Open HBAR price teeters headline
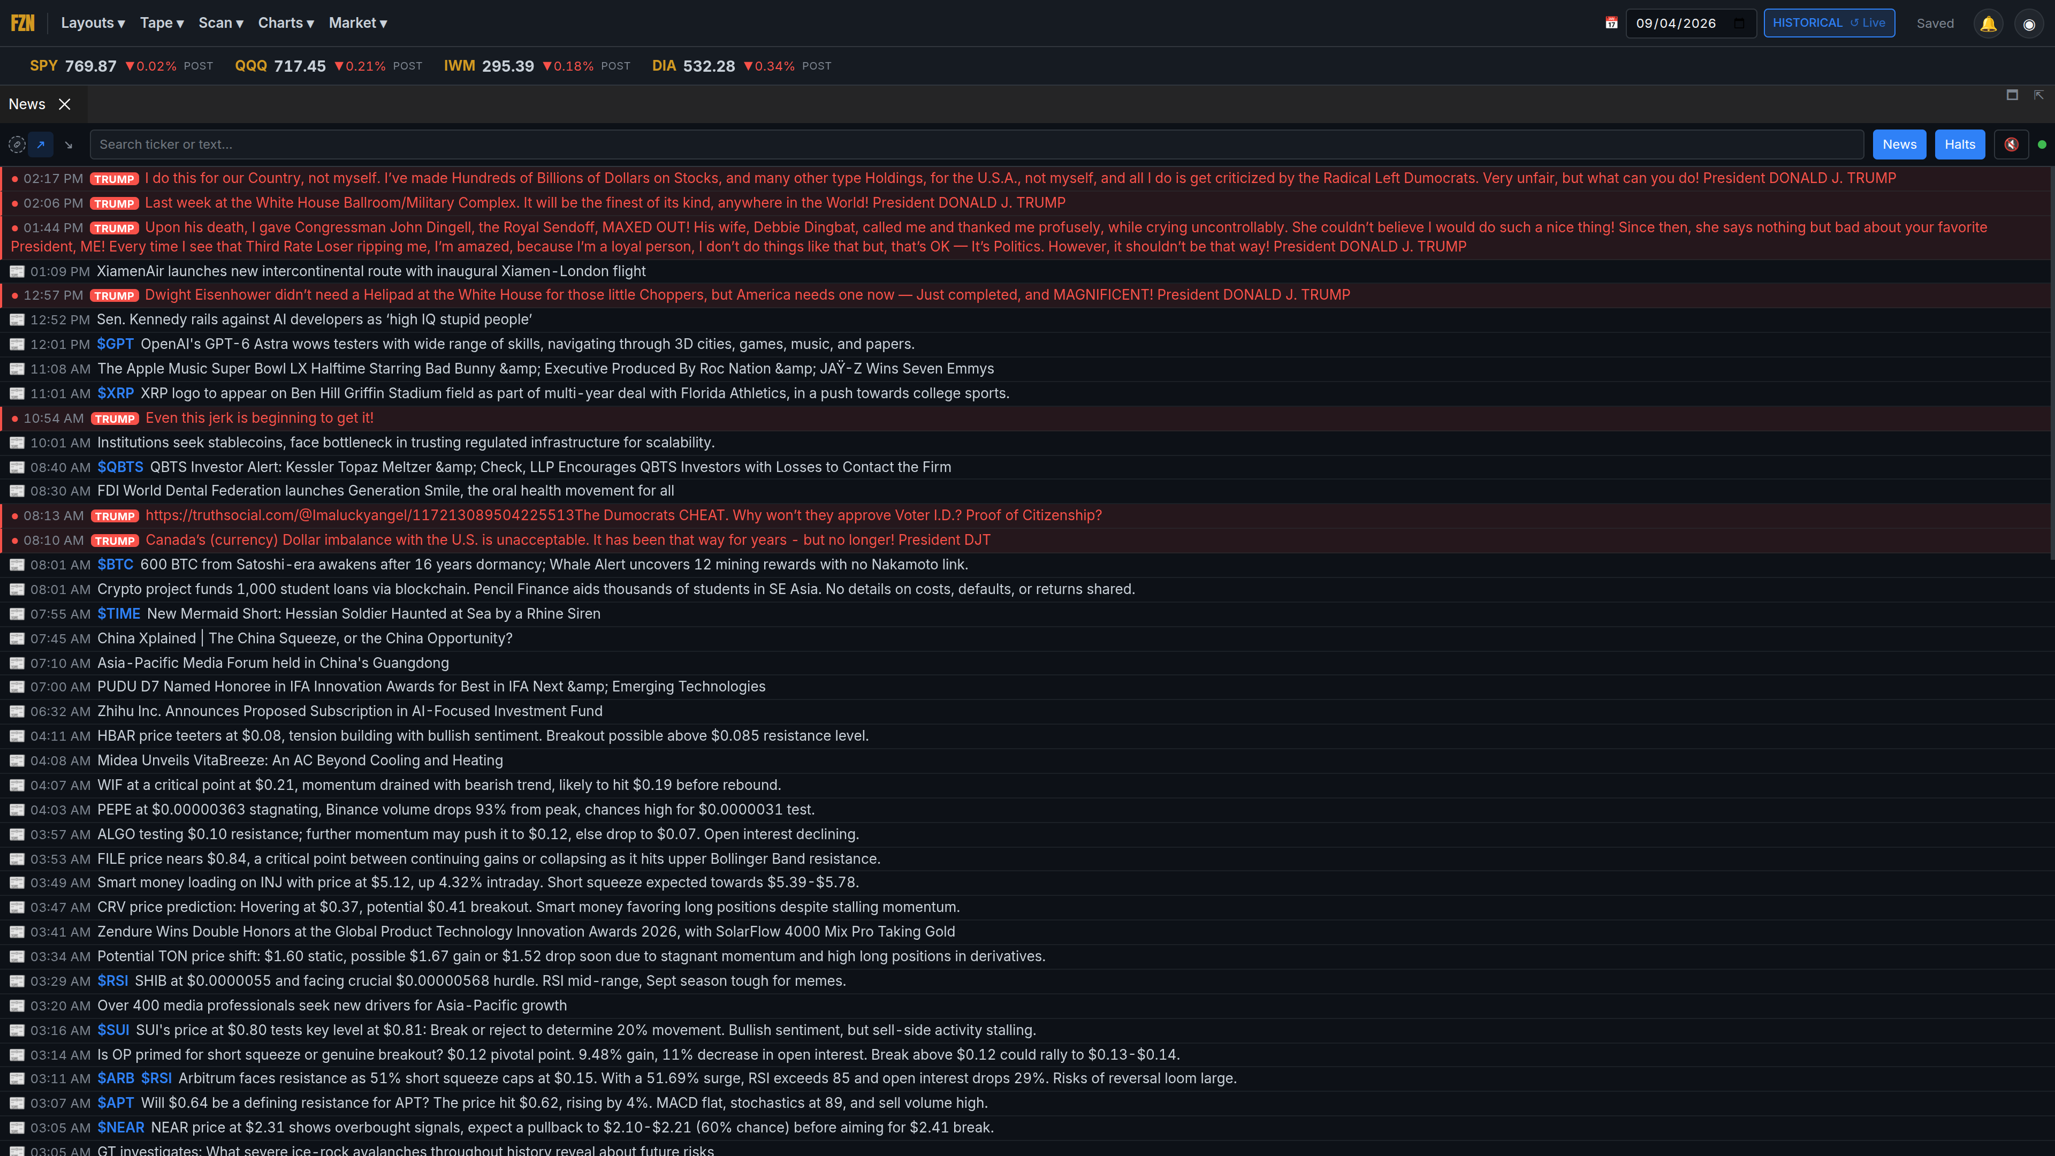The image size is (2055, 1156). point(483,735)
